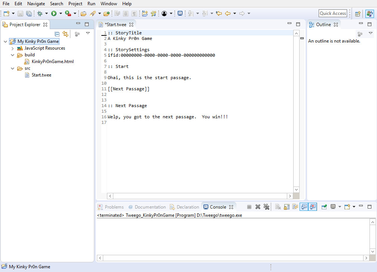The image size is (377, 272).
Task: Click the editor's horizontal scrollbar track
Action: pyautogui.click(x=200, y=196)
